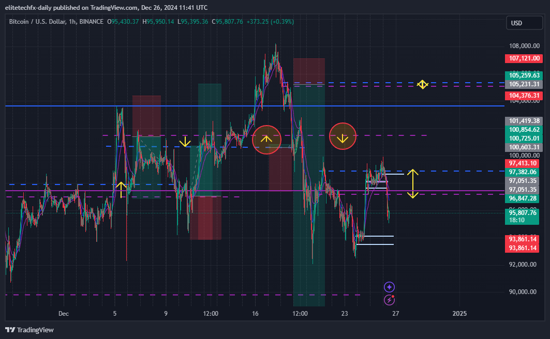Click the elitetechfx-daily published caption
Screen dimensions: 550x339
[x=106, y=7]
